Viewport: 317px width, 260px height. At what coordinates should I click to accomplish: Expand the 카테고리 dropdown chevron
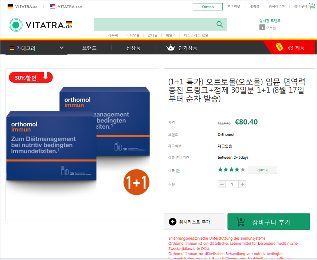pos(62,48)
